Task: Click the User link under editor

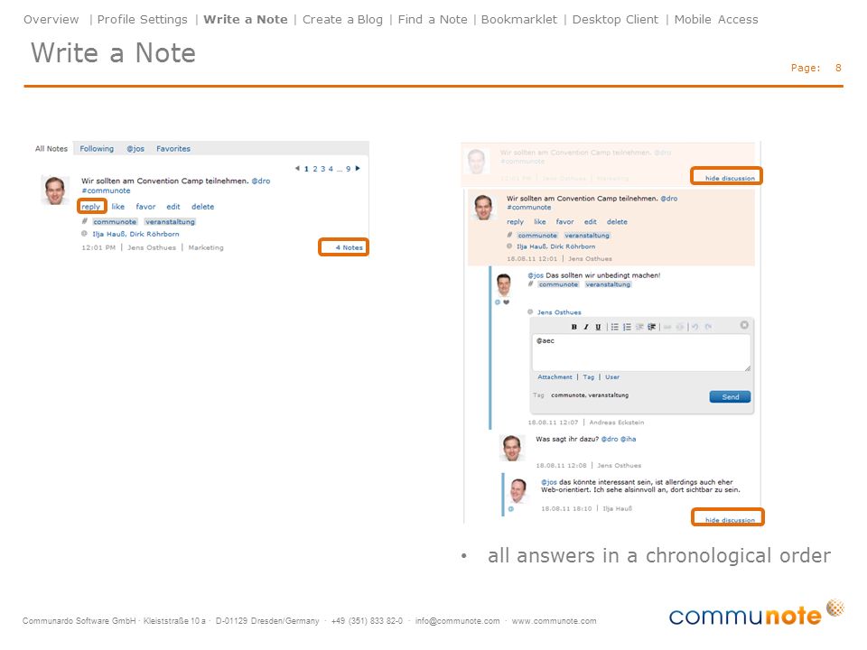Action: [612, 377]
